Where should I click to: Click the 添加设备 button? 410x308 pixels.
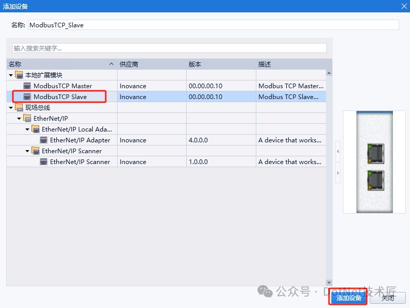point(349,298)
